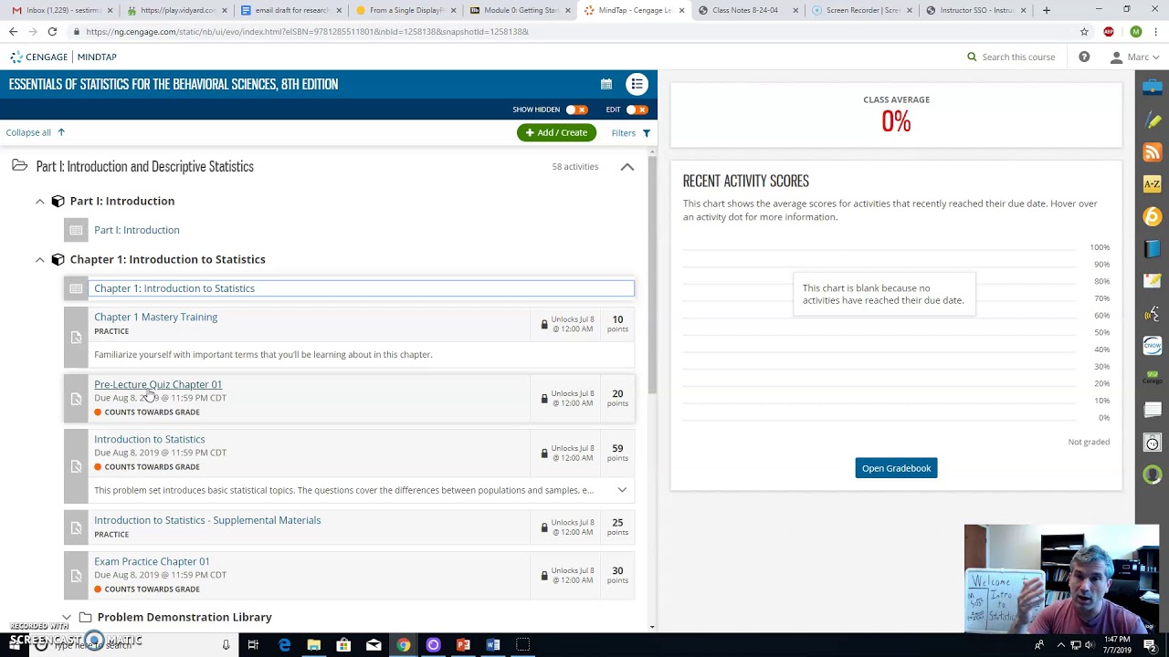Toggle the Show Hidden switch
This screenshot has height=657, width=1169.
(576, 109)
